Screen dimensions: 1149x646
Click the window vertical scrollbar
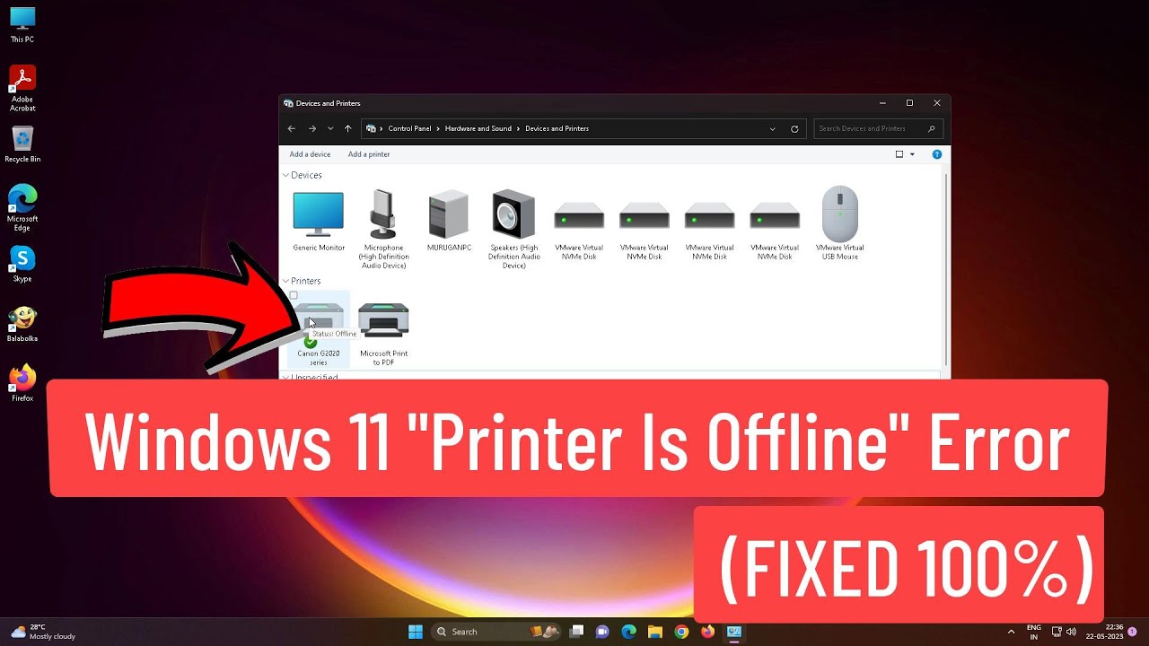point(947,269)
